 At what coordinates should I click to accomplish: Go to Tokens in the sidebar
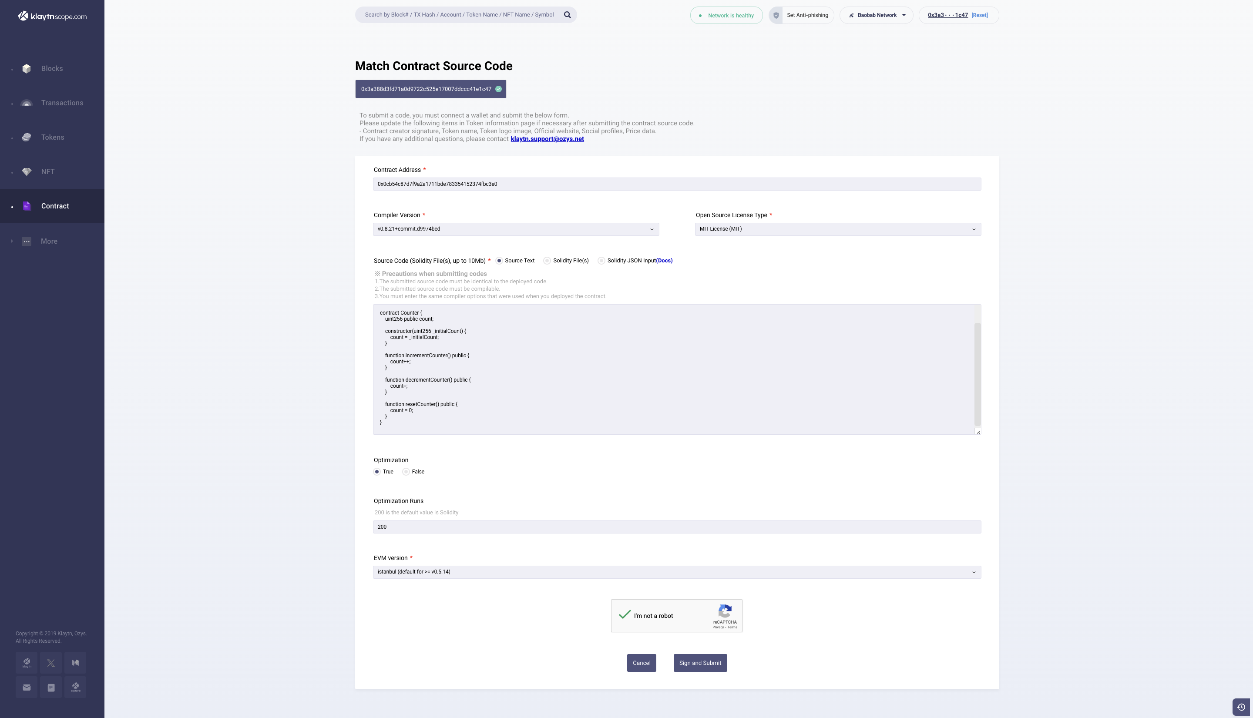(52, 137)
